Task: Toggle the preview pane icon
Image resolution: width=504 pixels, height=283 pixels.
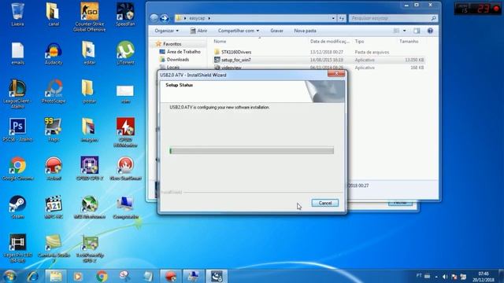Action: pos(417,31)
